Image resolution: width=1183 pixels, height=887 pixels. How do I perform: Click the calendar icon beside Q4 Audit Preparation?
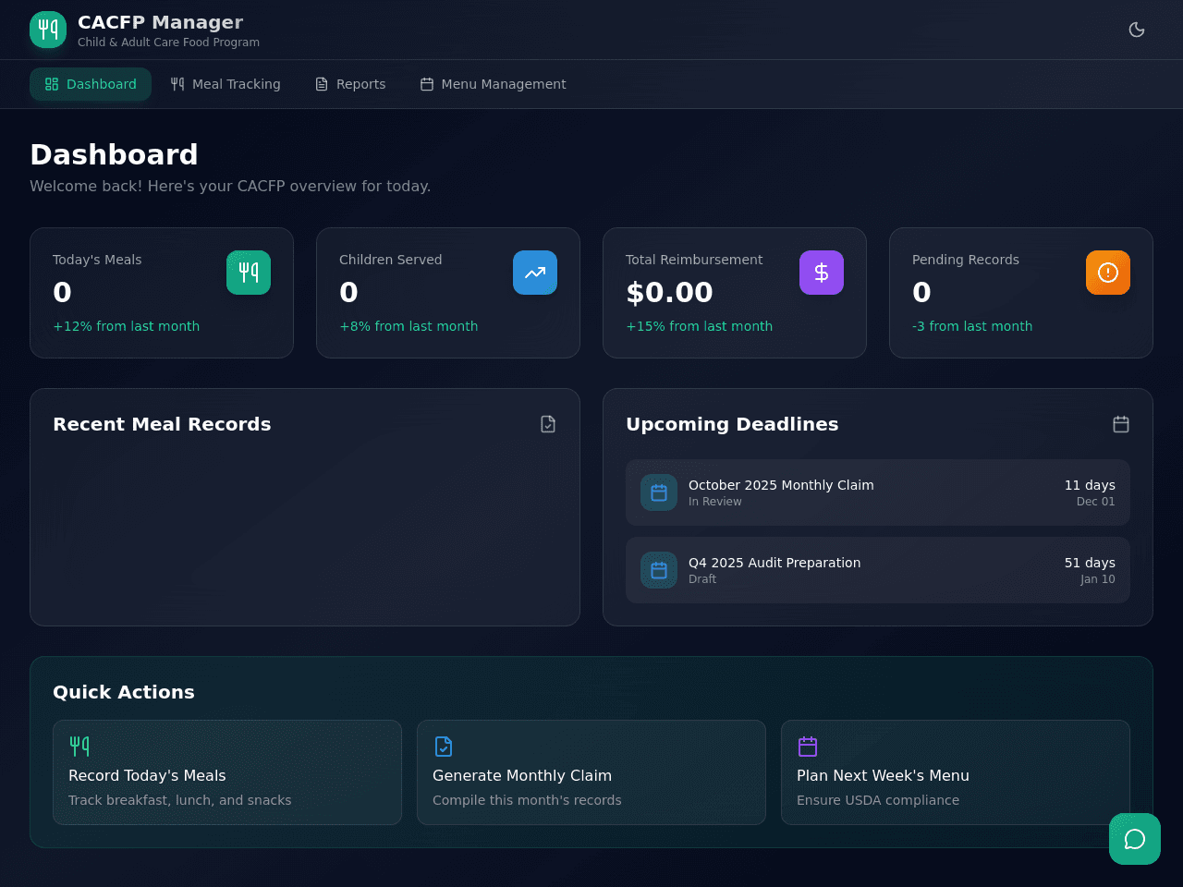[659, 570]
